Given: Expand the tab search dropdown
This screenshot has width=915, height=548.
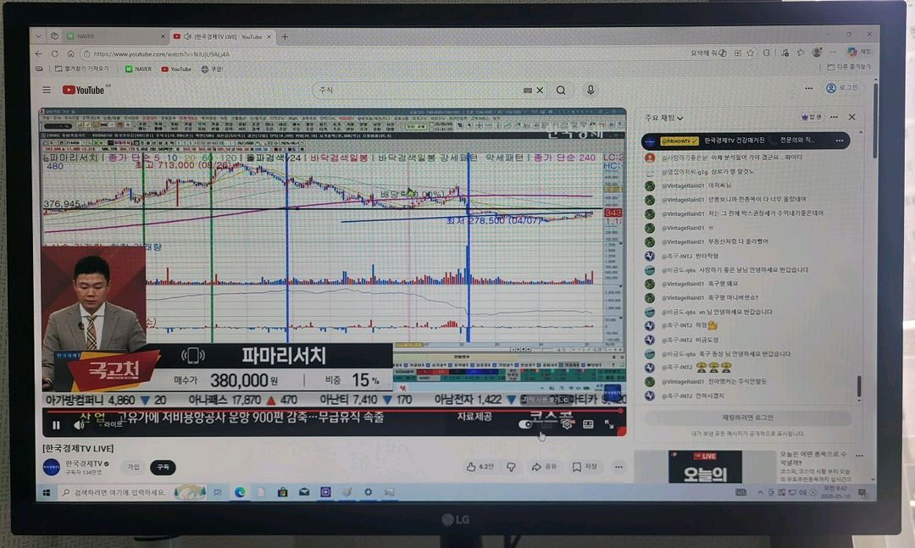Looking at the screenshot, I should (38, 36).
